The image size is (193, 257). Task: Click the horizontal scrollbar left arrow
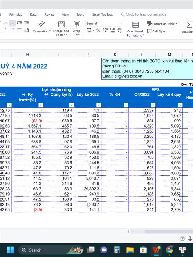133,231
